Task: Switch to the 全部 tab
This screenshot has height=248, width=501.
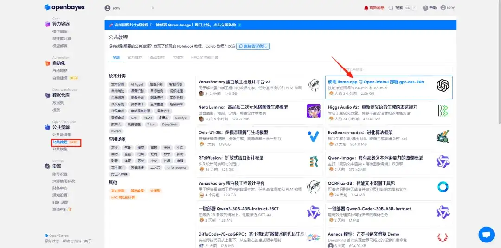Action: 116,58
